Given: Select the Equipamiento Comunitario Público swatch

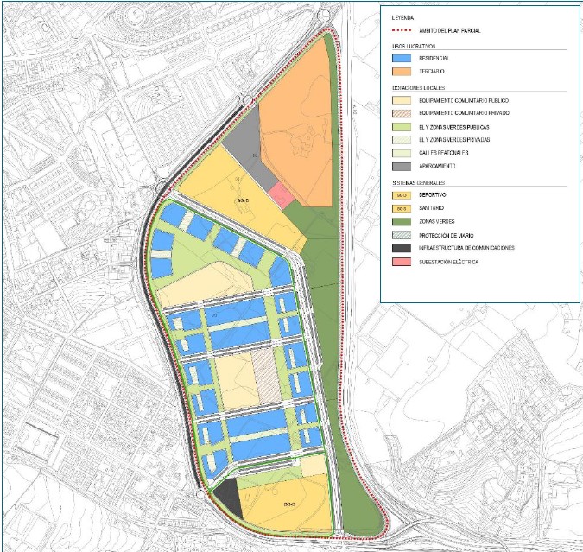Looking at the screenshot, I should point(402,100).
